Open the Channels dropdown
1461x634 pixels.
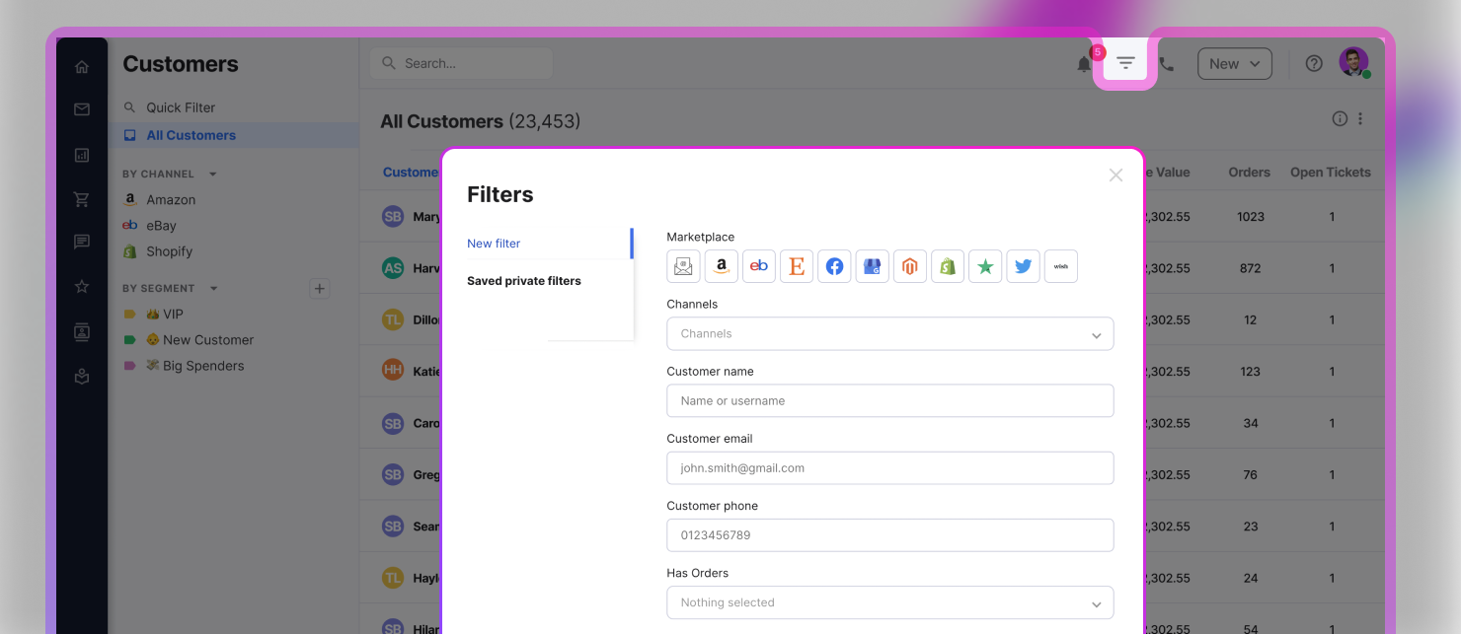pos(890,333)
